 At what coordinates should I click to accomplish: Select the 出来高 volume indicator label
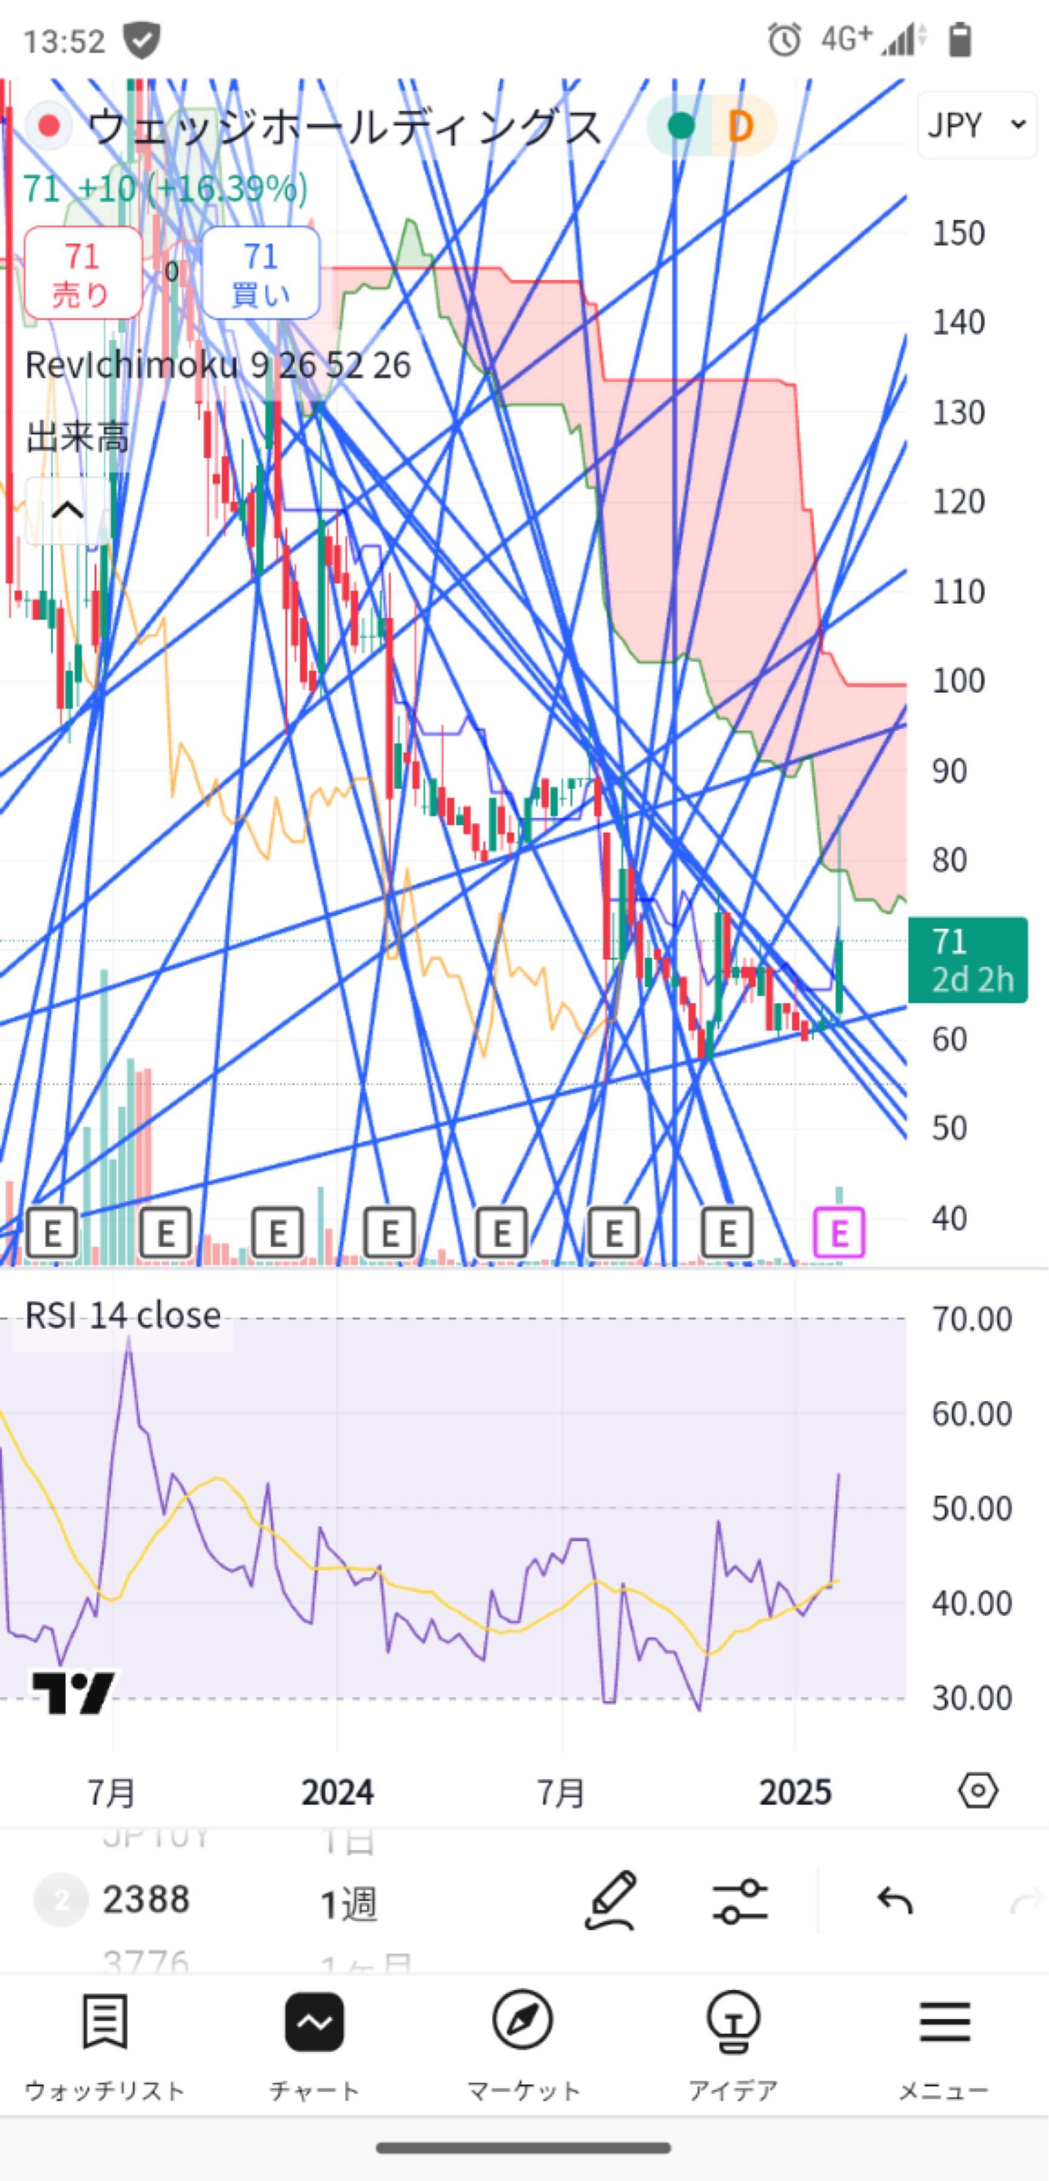[77, 438]
